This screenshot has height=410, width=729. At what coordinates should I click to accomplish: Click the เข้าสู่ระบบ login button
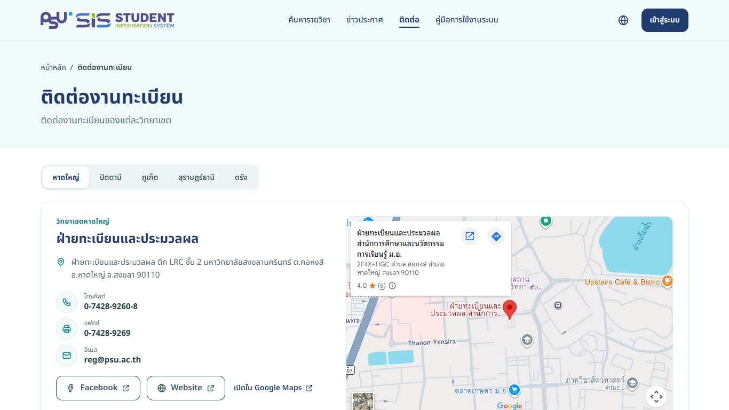tap(665, 20)
